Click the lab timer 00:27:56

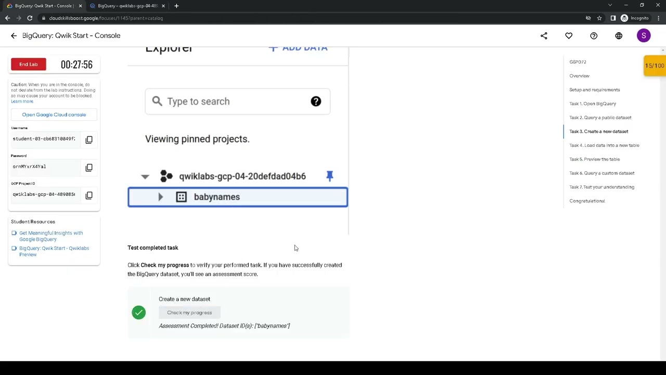click(x=76, y=65)
